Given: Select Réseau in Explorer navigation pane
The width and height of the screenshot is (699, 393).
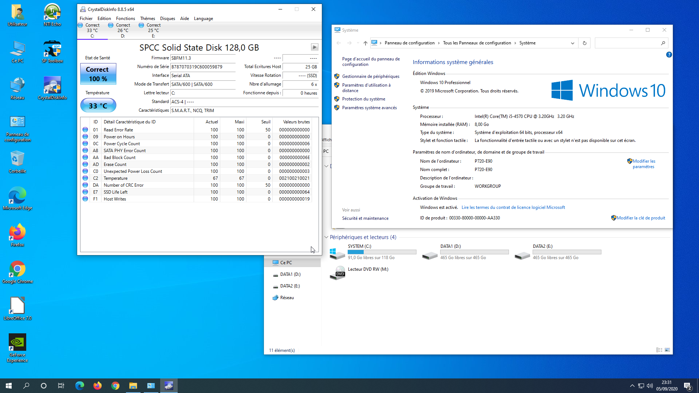Looking at the screenshot, I should (287, 298).
